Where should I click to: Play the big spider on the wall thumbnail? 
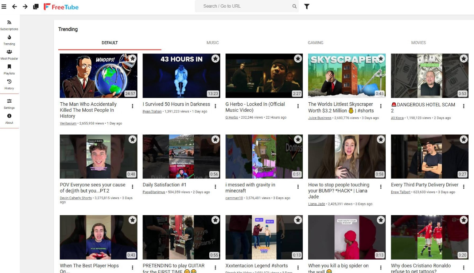click(347, 237)
